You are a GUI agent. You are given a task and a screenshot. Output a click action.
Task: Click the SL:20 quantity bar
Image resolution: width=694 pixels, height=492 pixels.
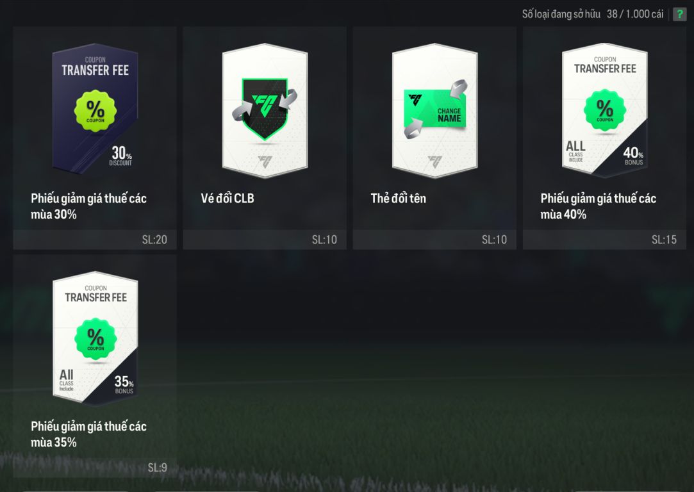tap(95, 240)
